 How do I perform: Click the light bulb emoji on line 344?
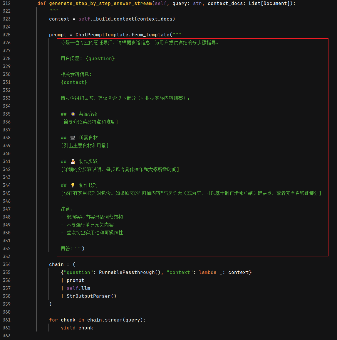tap(73, 185)
